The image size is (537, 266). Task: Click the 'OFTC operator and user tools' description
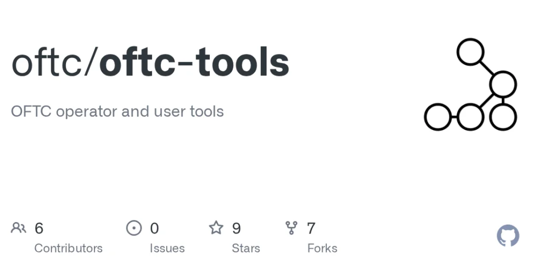coord(117,112)
